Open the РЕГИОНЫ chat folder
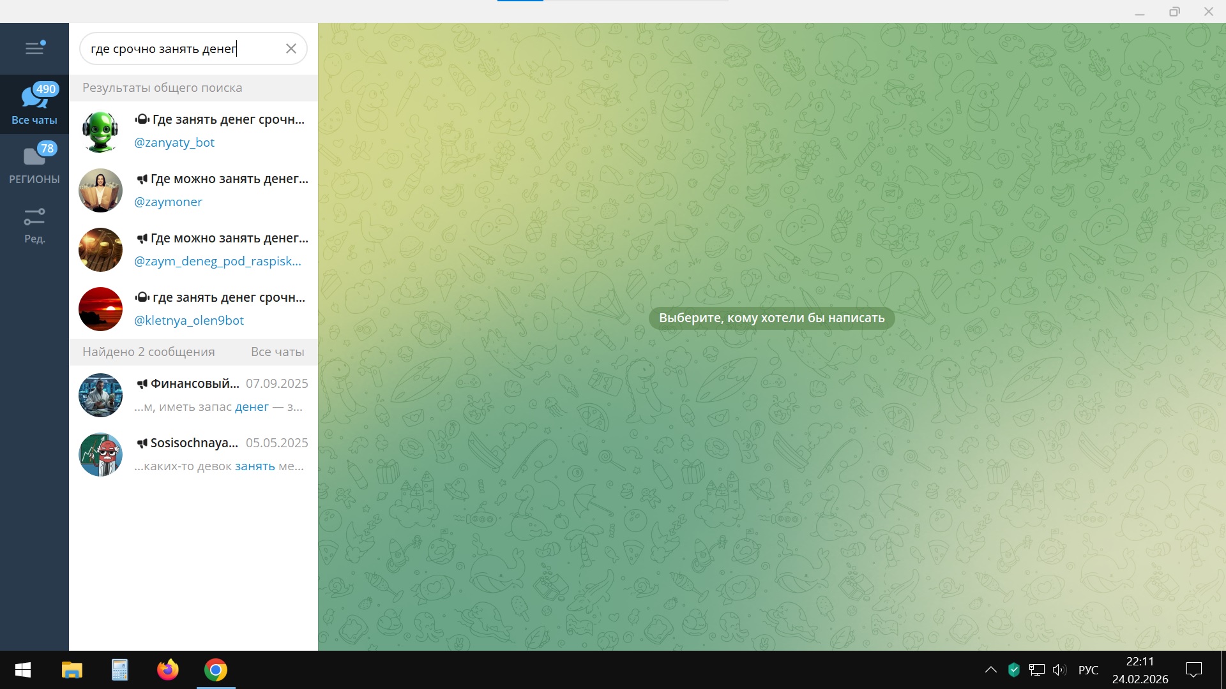The height and width of the screenshot is (689, 1226). click(34, 163)
